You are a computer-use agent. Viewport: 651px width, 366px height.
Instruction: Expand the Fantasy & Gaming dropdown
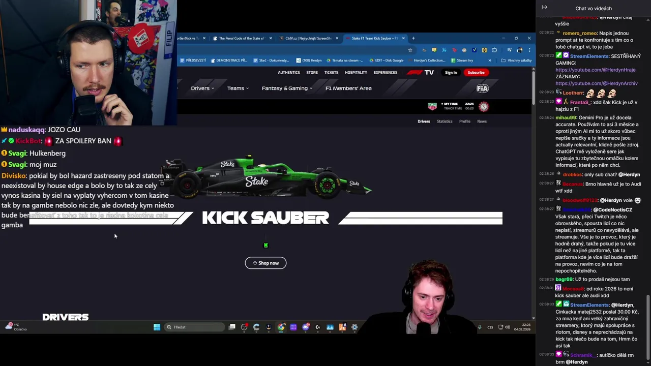coord(287,88)
